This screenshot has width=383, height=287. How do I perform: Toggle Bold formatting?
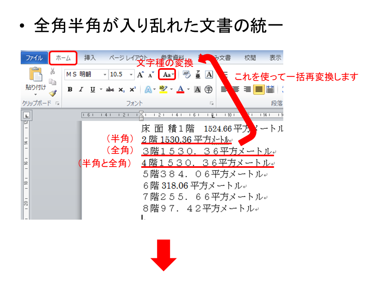[x=70, y=90]
